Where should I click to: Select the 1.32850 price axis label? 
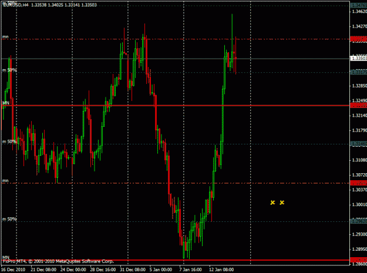359,86
